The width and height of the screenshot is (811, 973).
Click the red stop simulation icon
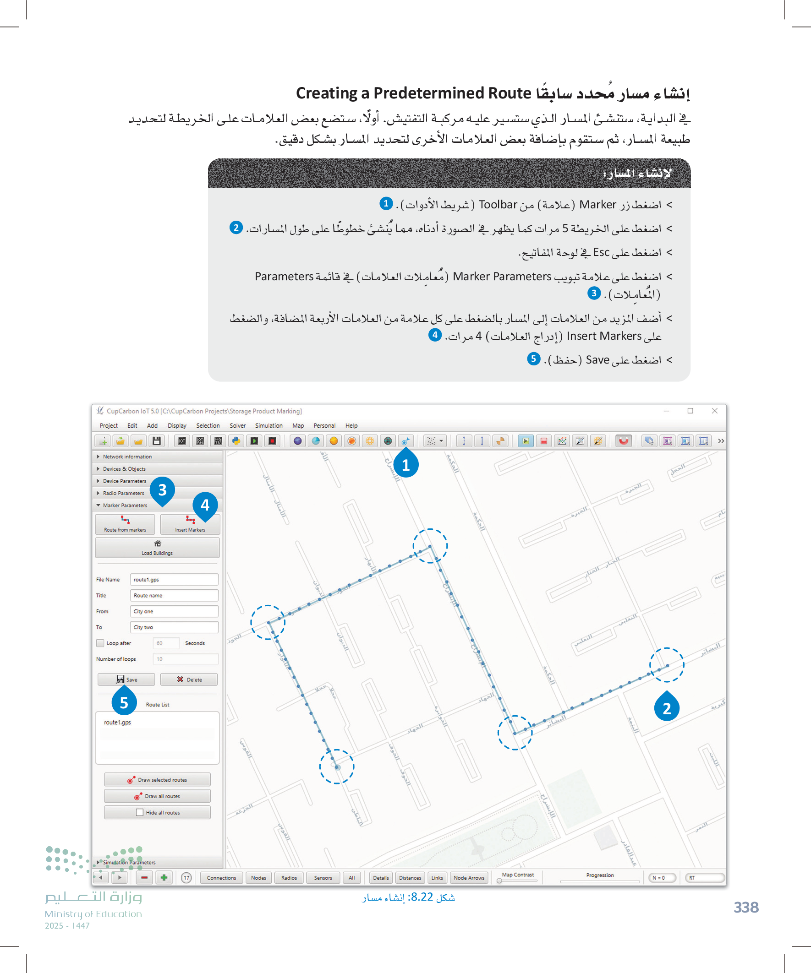click(x=272, y=440)
